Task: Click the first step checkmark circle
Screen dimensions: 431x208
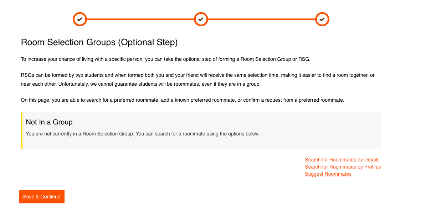Action: [80, 19]
